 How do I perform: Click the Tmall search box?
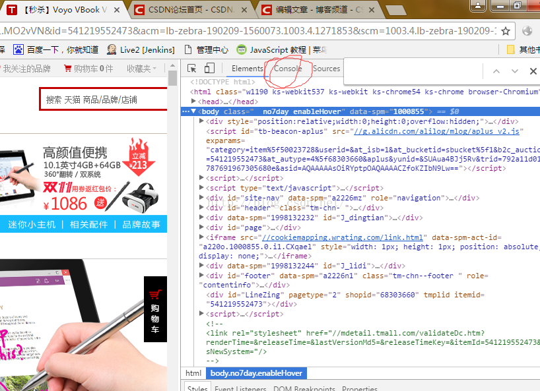point(104,100)
